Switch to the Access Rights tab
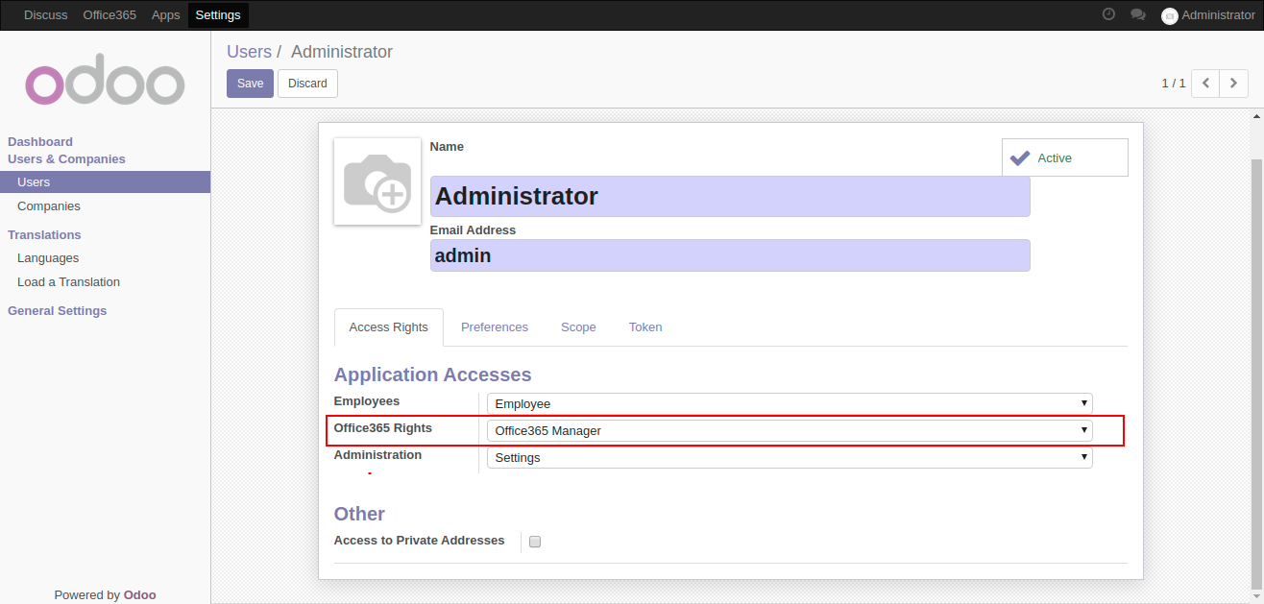Viewport: 1264px width, 604px height. coord(389,327)
